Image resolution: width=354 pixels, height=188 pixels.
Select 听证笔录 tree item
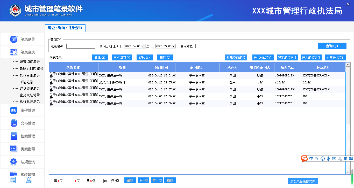26,82
